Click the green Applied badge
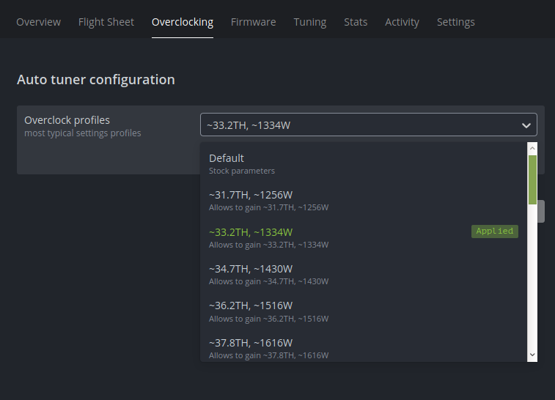Image resolution: width=555 pixels, height=400 pixels. click(495, 231)
